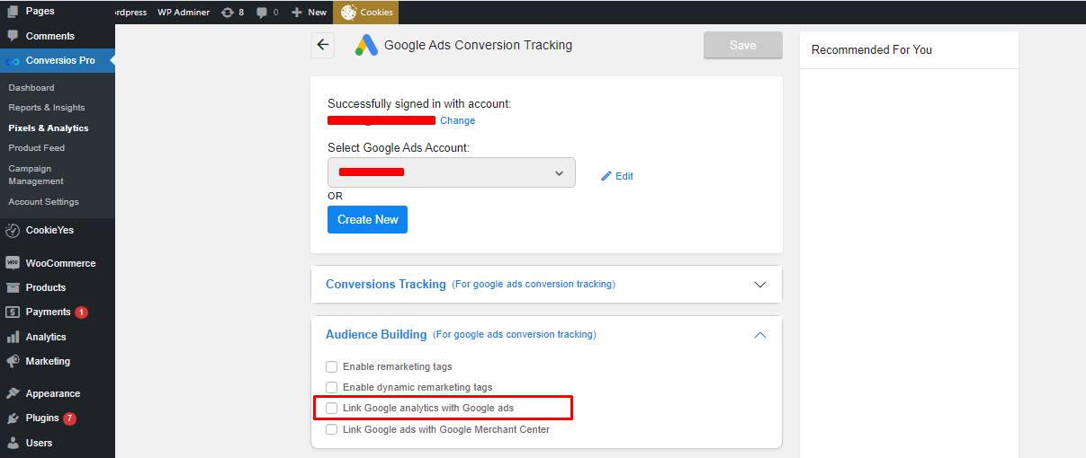Open Account Settings submenu item
The height and width of the screenshot is (458, 1086).
point(44,202)
